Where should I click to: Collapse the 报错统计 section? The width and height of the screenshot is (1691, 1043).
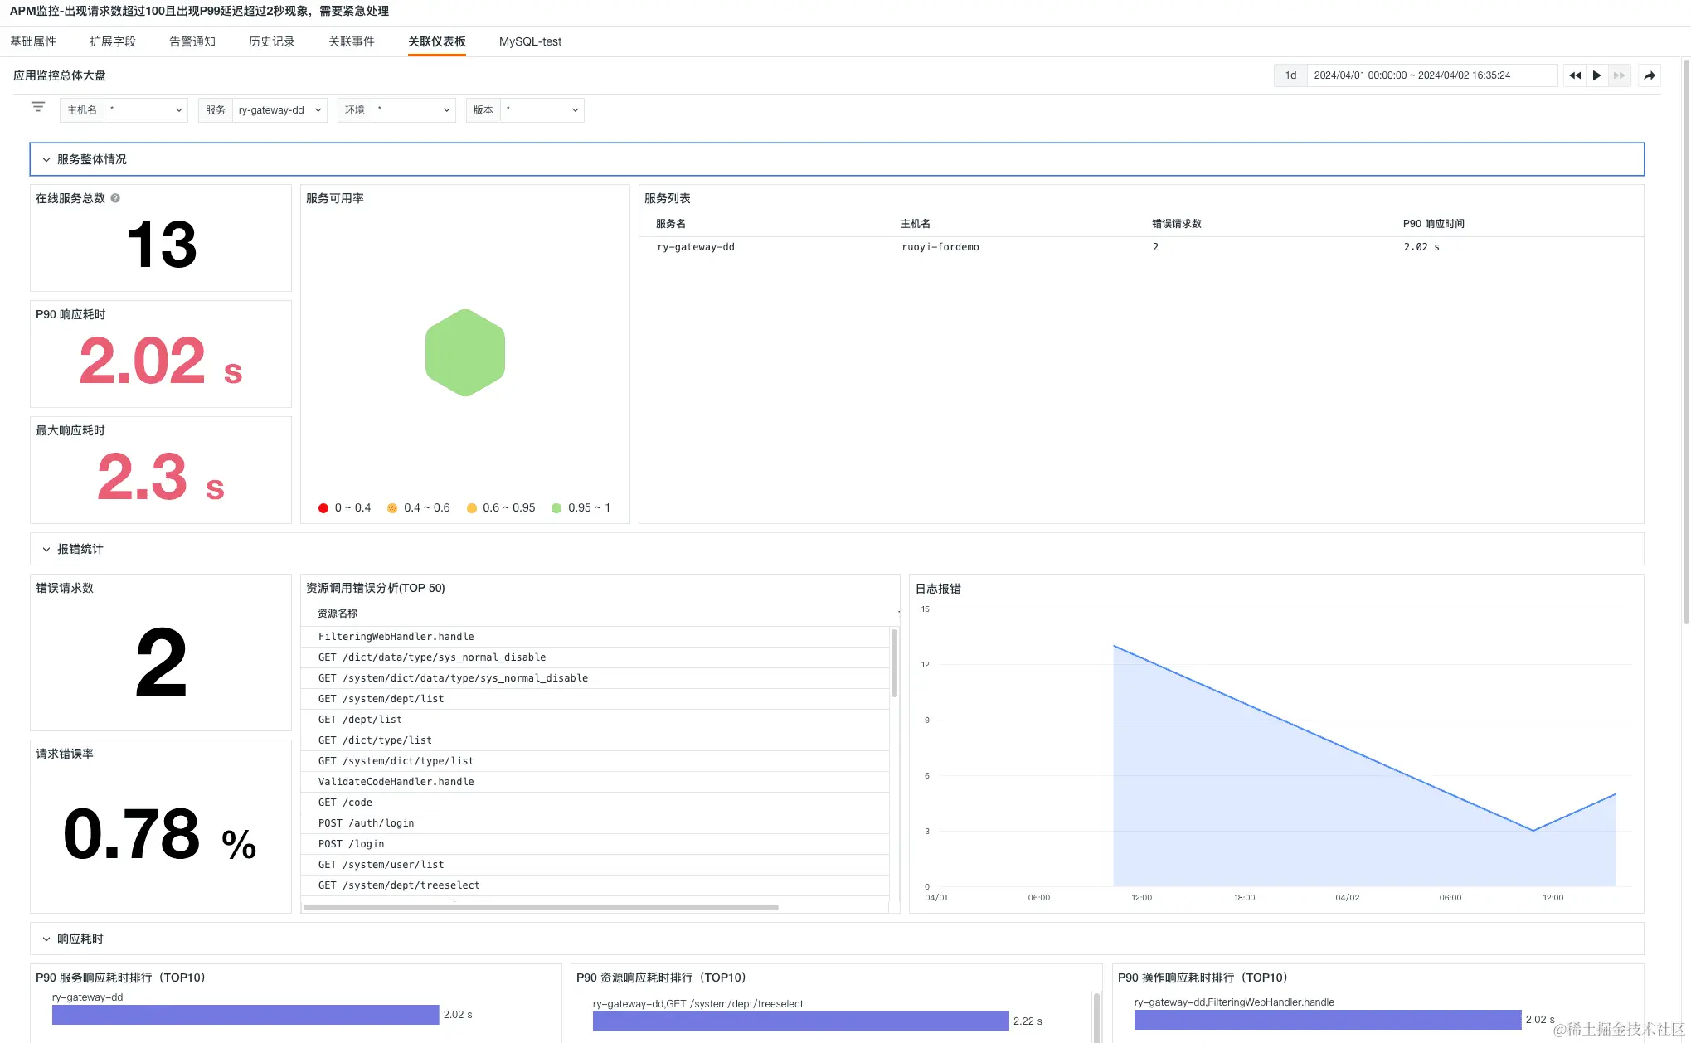click(x=46, y=550)
